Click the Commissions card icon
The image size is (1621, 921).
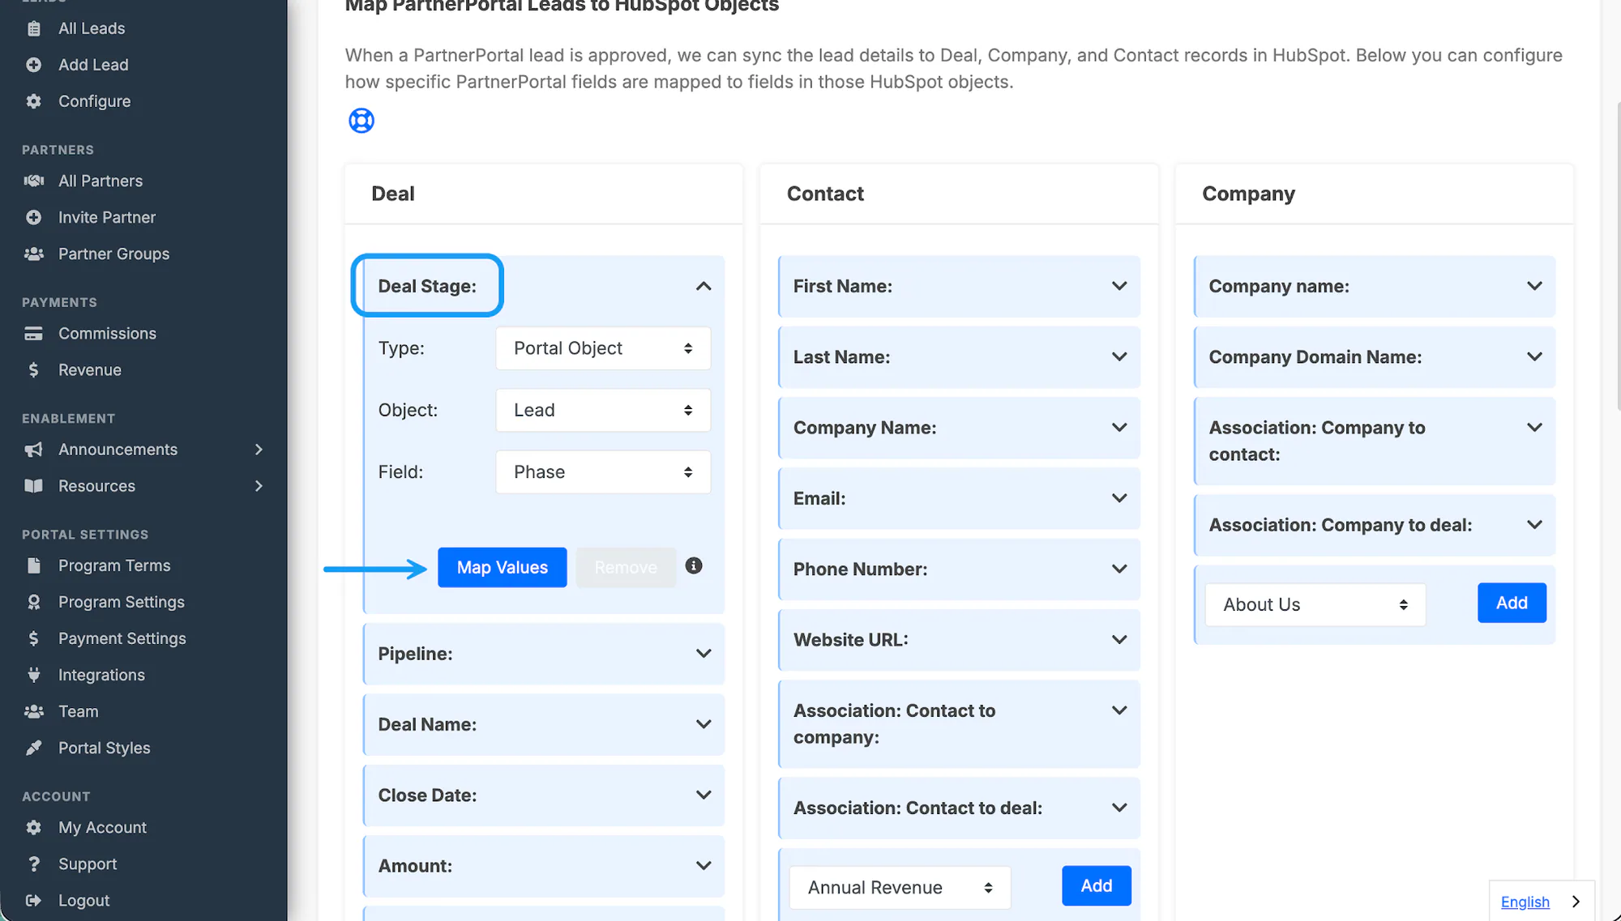(x=33, y=333)
